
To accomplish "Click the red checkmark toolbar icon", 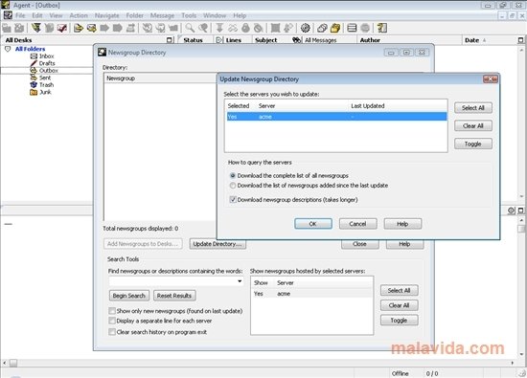I will coord(62,28).
